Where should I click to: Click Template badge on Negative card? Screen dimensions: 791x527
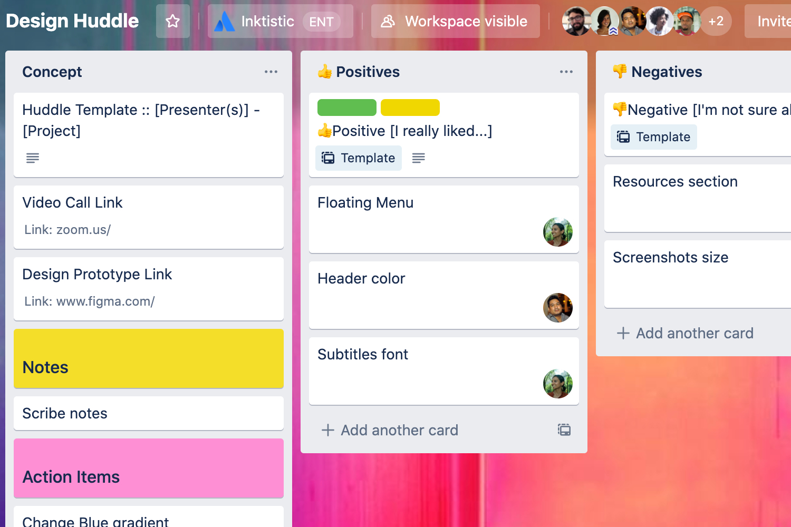[654, 137]
